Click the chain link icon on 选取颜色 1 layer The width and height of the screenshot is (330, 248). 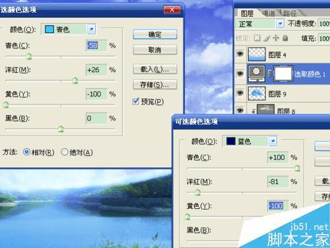point(270,73)
